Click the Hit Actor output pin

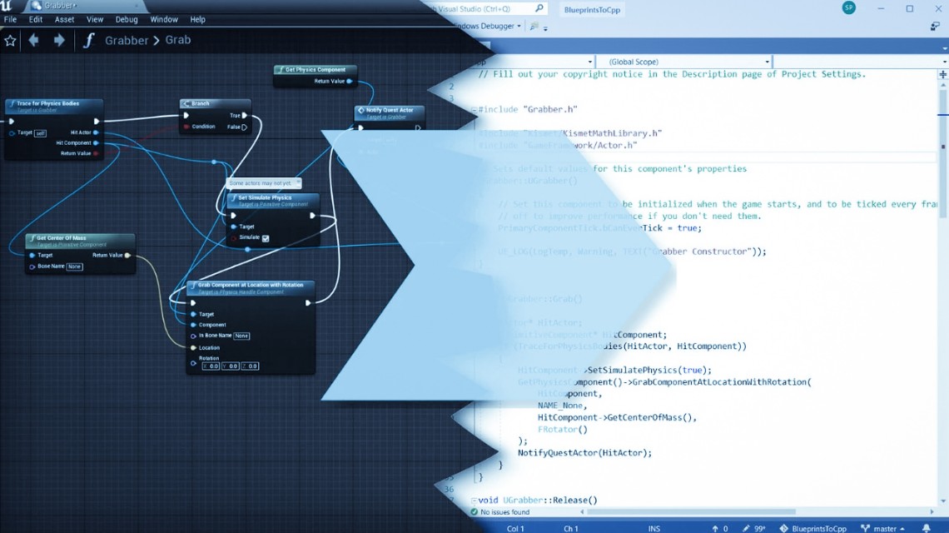pyautogui.click(x=96, y=132)
